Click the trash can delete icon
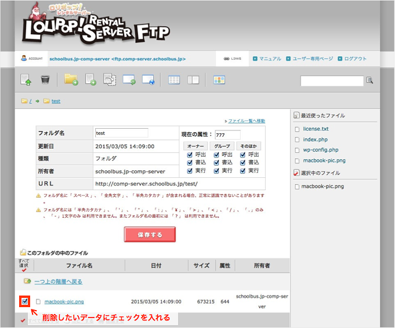This screenshot has height=328, width=395. (45, 79)
